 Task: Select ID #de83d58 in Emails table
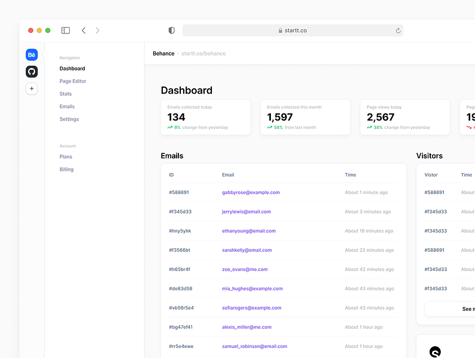(181, 289)
